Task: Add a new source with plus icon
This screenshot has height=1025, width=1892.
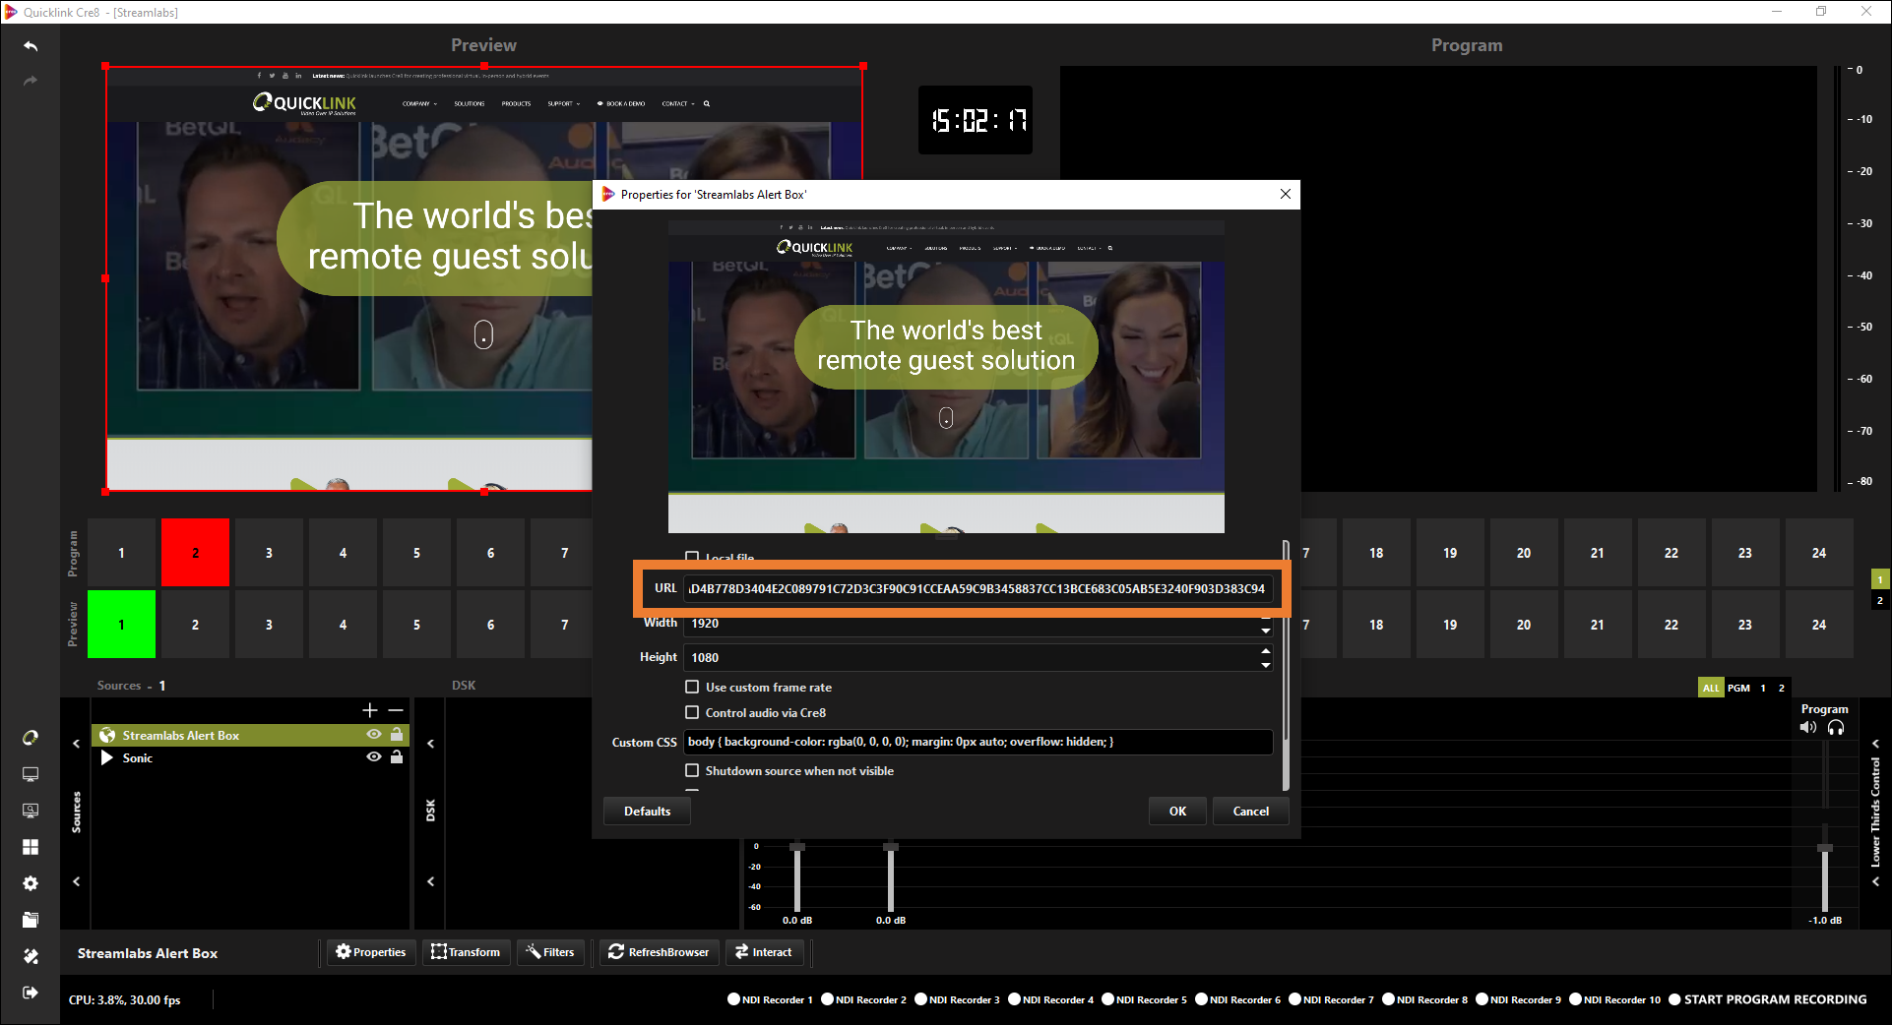Action: pyautogui.click(x=370, y=710)
